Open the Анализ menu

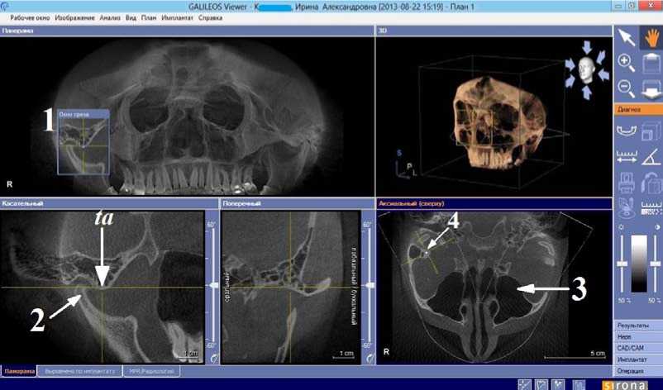point(110,18)
